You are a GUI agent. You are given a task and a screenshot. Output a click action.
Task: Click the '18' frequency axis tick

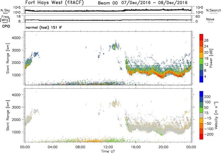[x=19, y=17]
